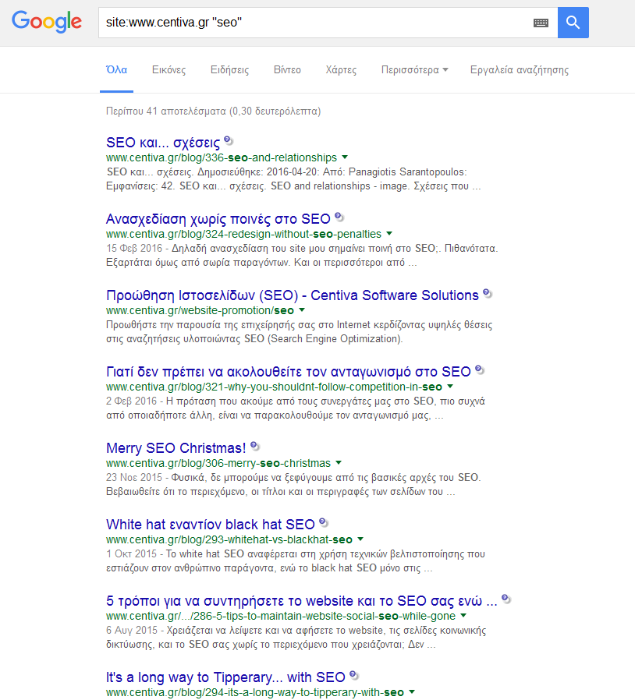Expand the arrow after 306-merry-seo-christmas URL
This screenshot has height=700, width=635.
(339, 462)
